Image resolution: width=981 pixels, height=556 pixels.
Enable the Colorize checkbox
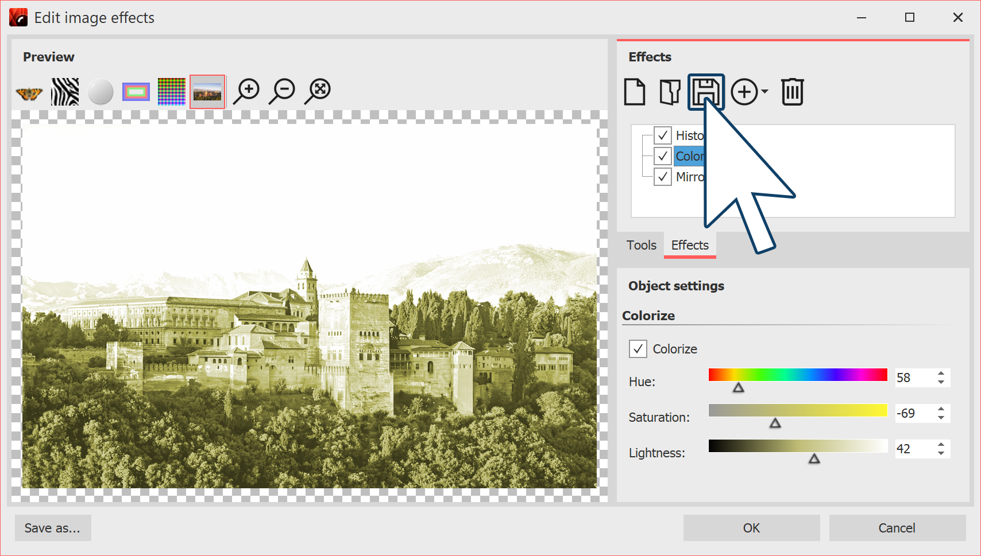click(638, 348)
